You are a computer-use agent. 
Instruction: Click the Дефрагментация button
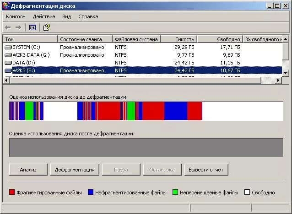coord(75,170)
